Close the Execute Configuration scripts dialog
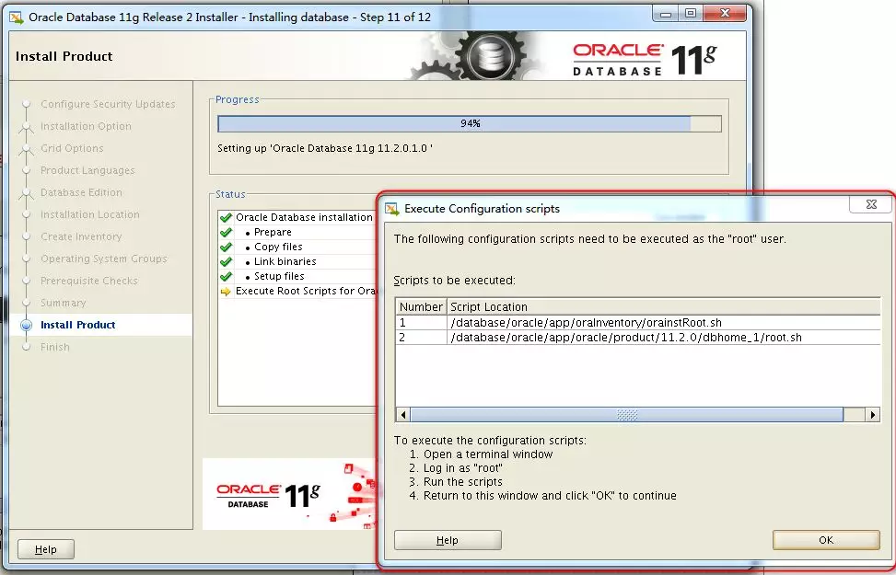The image size is (896, 575). pos(871,204)
